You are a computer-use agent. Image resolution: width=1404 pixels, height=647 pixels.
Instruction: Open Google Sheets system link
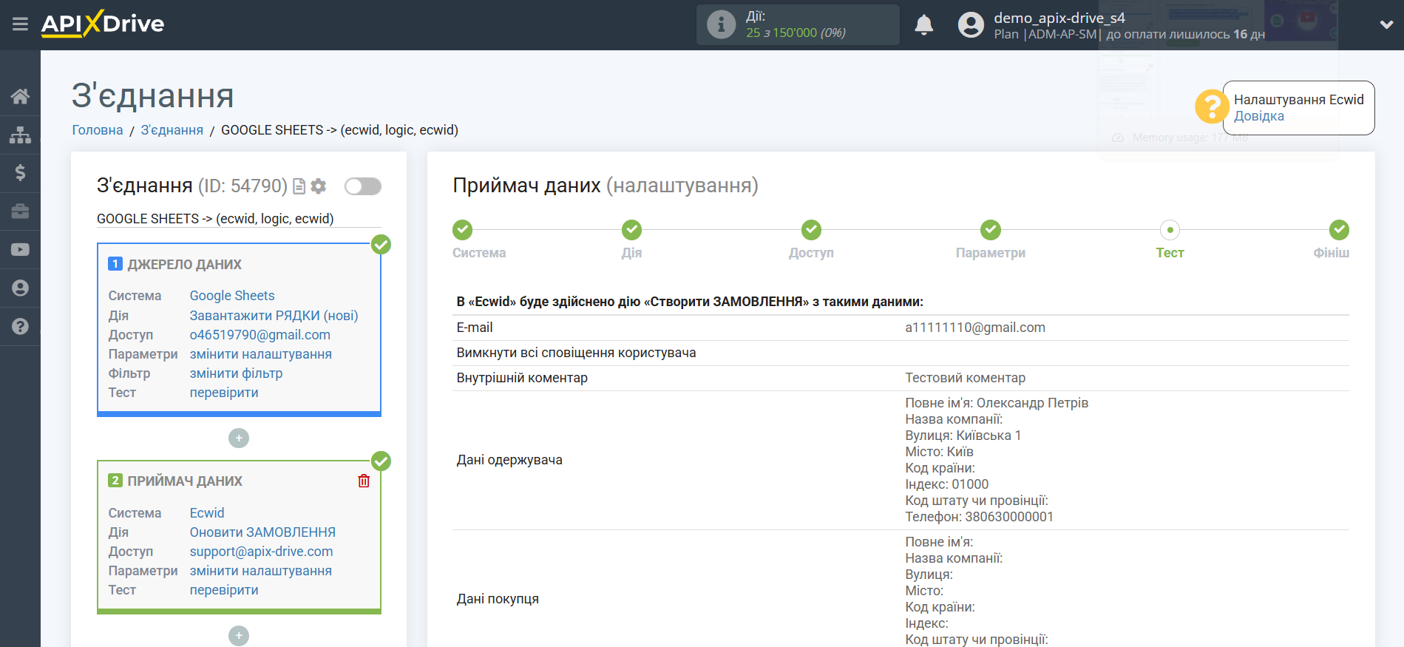tap(232, 296)
